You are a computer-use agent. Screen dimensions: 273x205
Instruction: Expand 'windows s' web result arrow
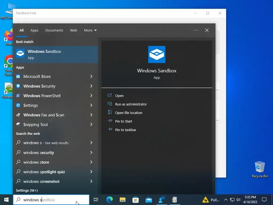click(x=91, y=143)
